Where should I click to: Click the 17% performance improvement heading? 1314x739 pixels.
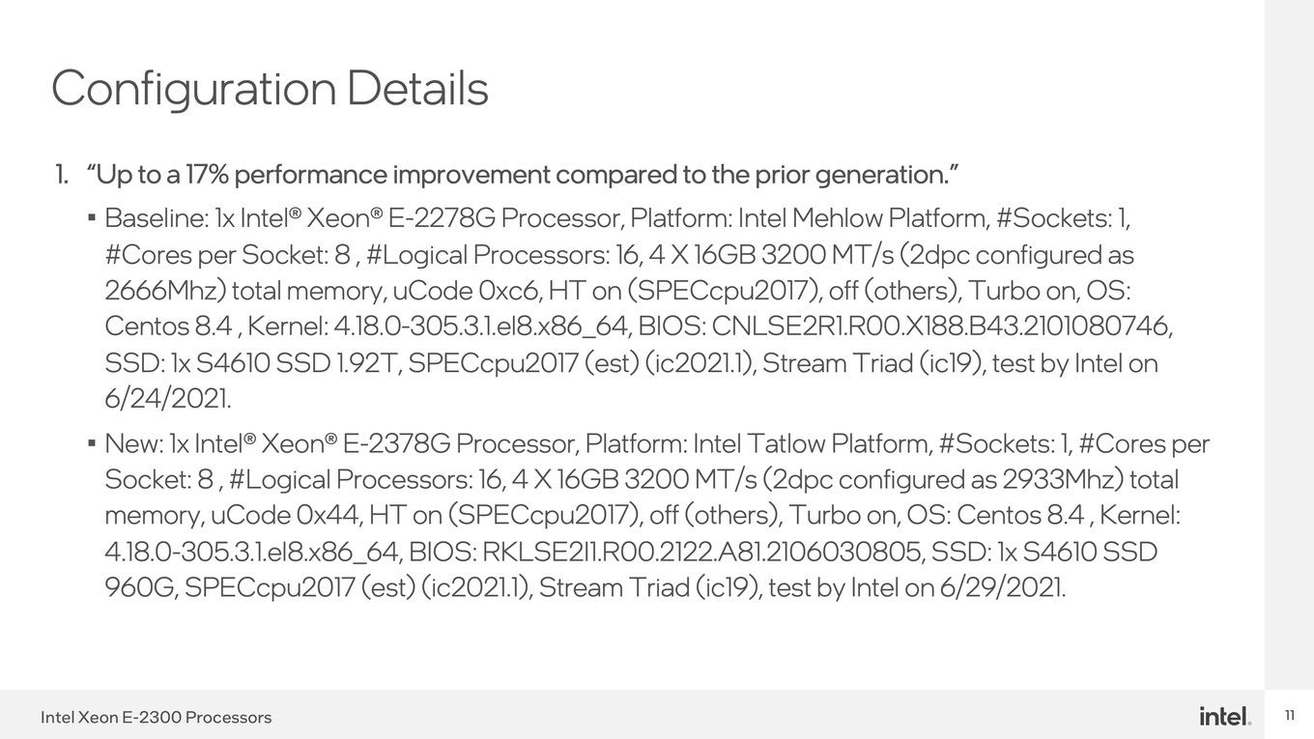[523, 175]
